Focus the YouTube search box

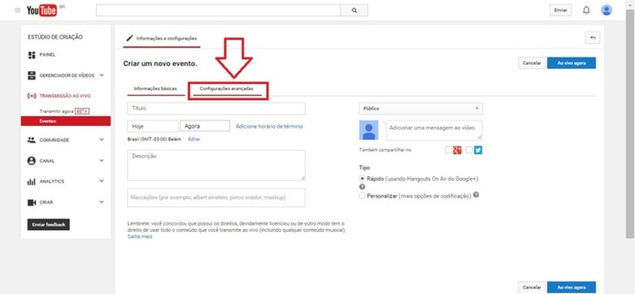click(x=218, y=10)
